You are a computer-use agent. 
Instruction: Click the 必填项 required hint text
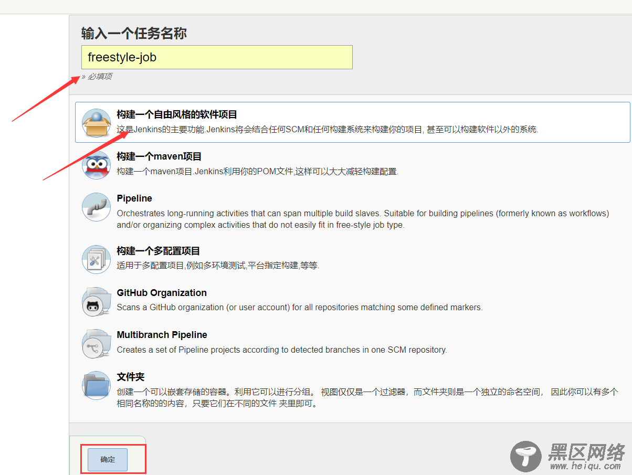99,77
